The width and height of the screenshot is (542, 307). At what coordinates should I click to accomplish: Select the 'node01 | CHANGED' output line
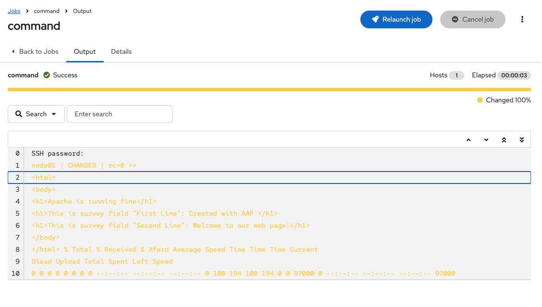point(269,166)
